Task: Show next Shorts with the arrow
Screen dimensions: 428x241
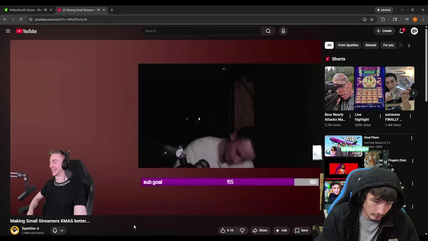Action: [413, 93]
